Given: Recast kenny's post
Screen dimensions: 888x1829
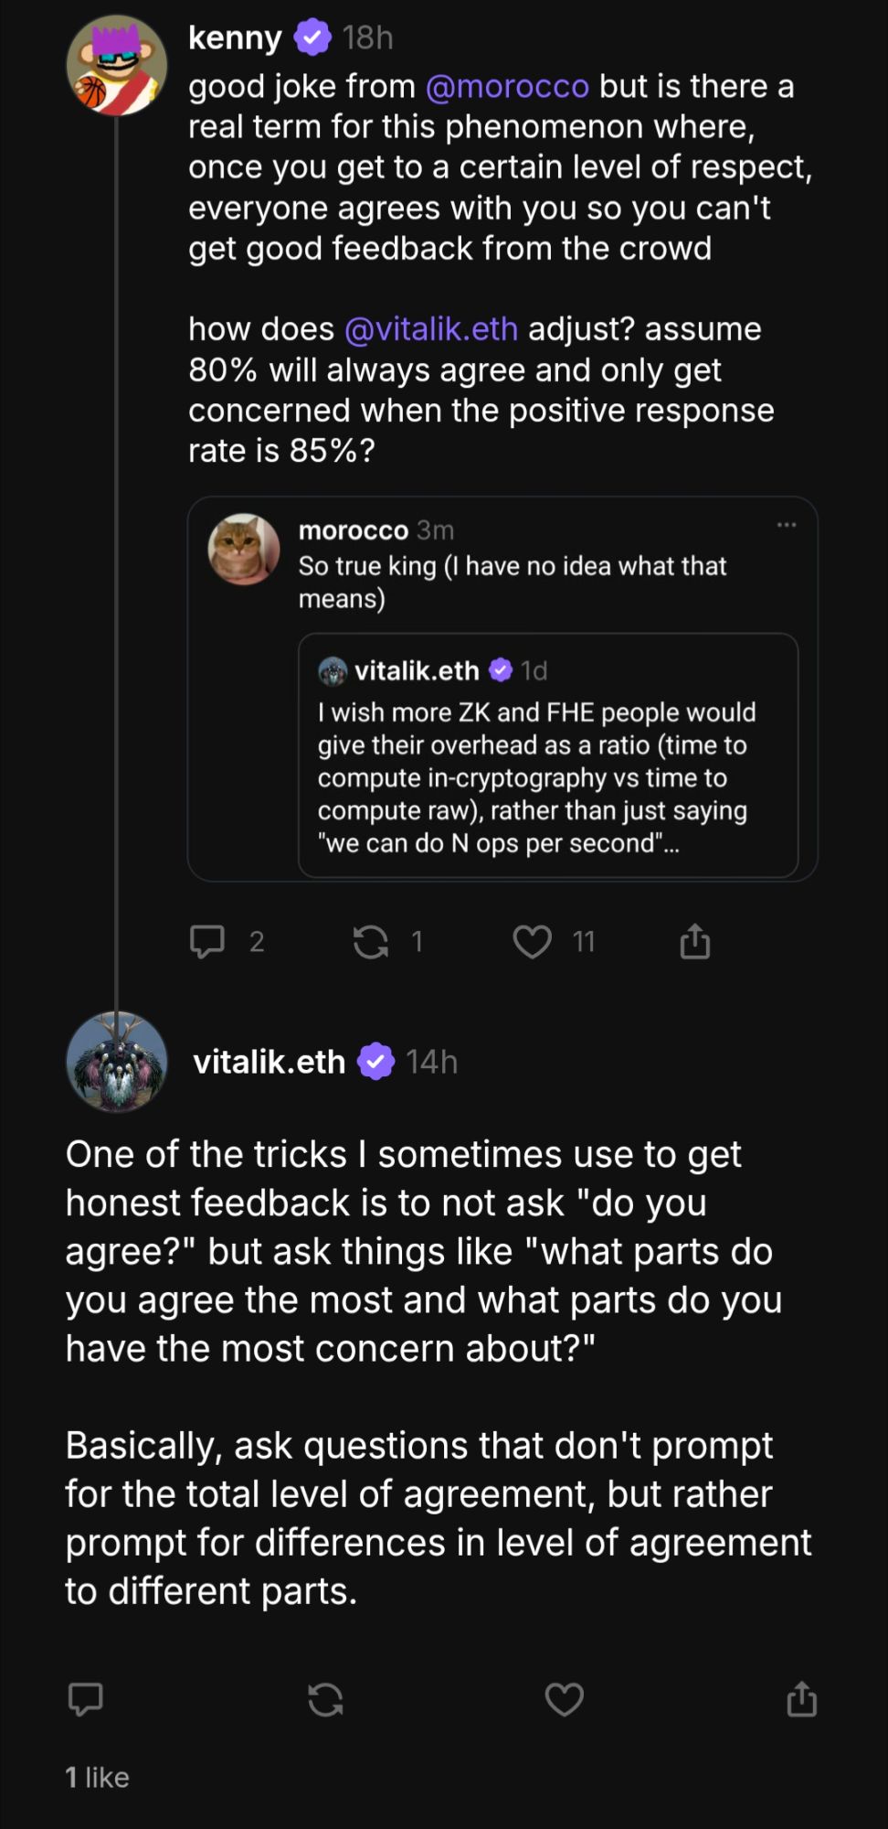Looking at the screenshot, I should (x=371, y=941).
